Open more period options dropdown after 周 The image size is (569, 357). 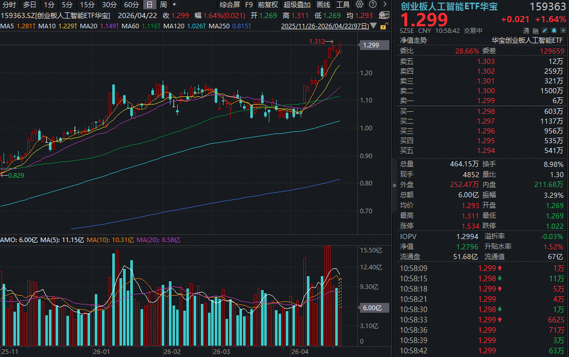174,5
